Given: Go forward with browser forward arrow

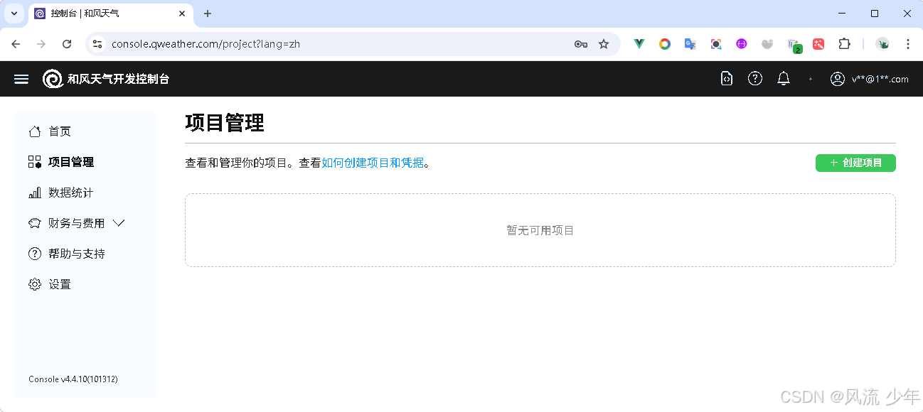Looking at the screenshot, I should click(41, 44).
